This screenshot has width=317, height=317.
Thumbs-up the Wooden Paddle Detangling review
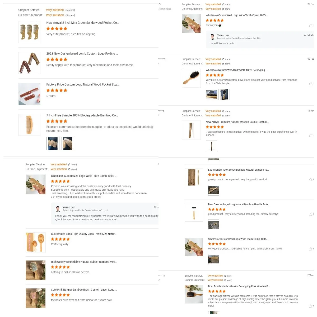(311, 84)
